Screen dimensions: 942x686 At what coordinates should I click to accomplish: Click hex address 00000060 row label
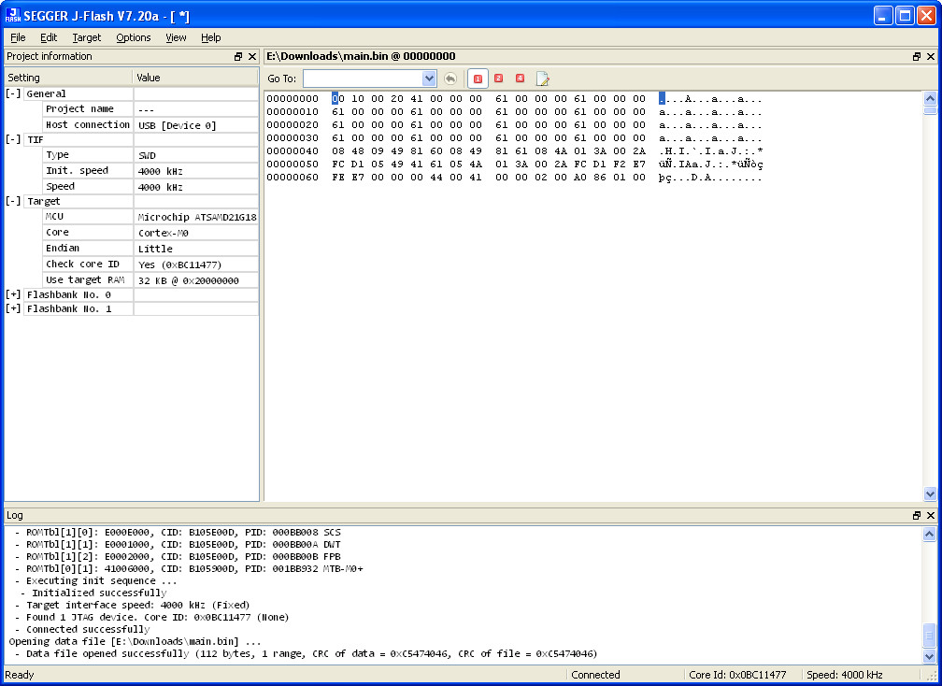coord(293,178)
